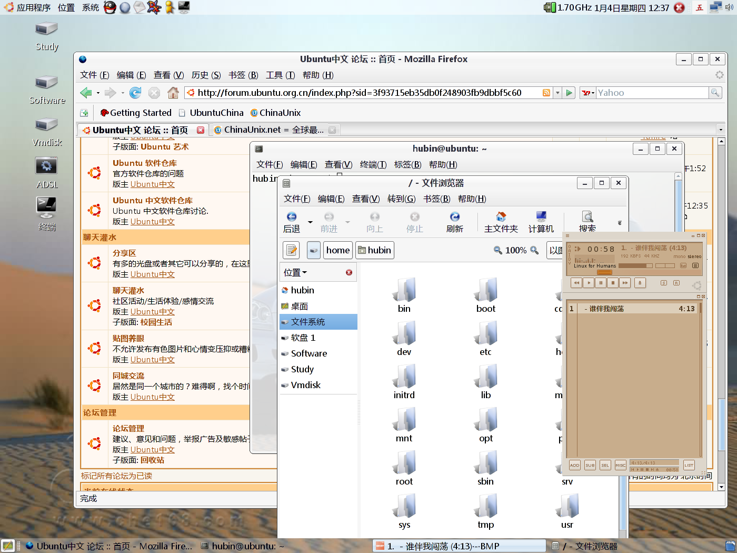
Task: Open the usr folder
Action: tap(567, 511)
